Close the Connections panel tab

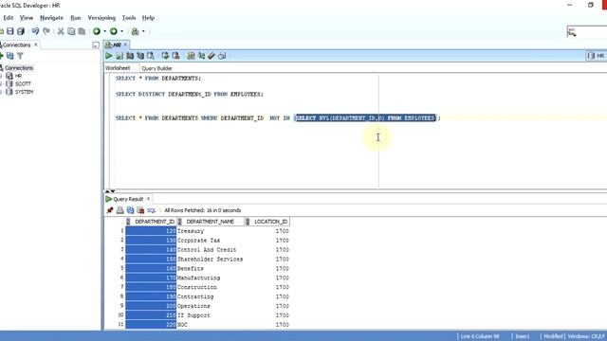pos(36,45)
